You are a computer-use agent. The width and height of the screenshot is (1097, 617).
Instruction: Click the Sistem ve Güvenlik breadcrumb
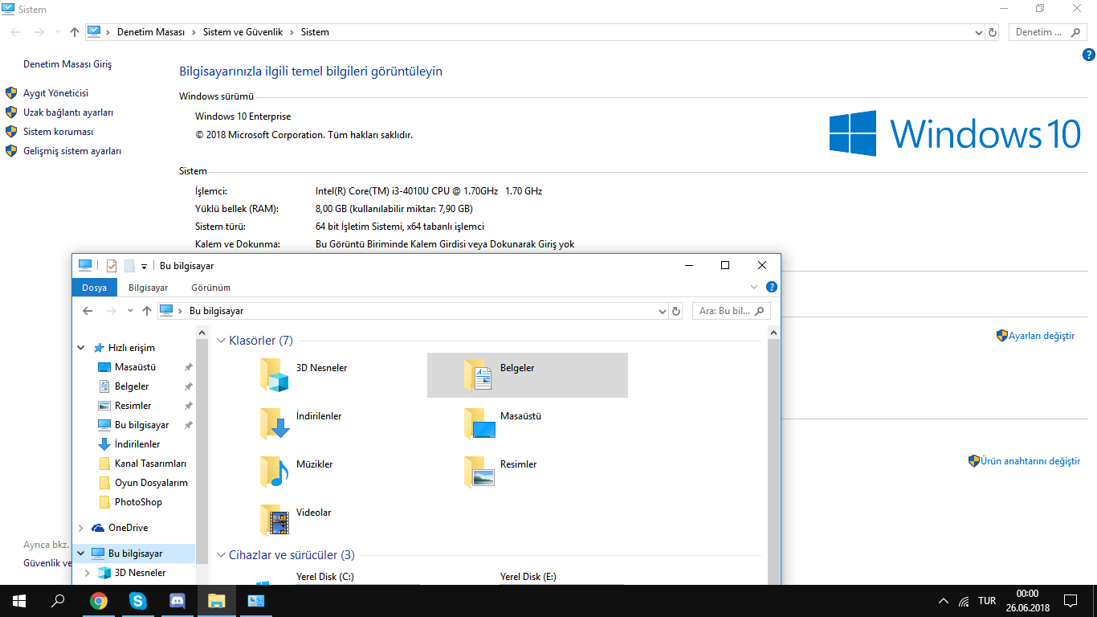click(x=243, y=32)
